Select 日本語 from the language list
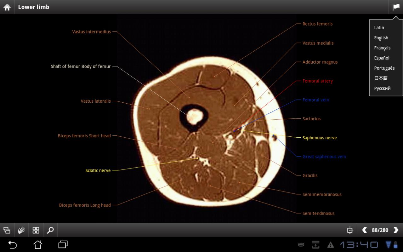 click(x=380, y=78)
